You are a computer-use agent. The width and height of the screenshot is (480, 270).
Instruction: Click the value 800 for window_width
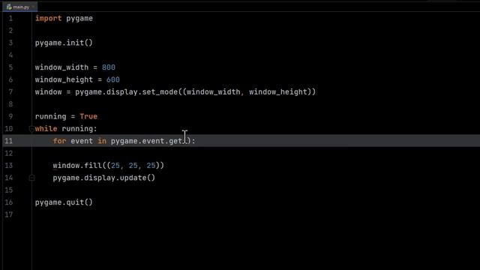pyautogui.click(x=109, y=67)
